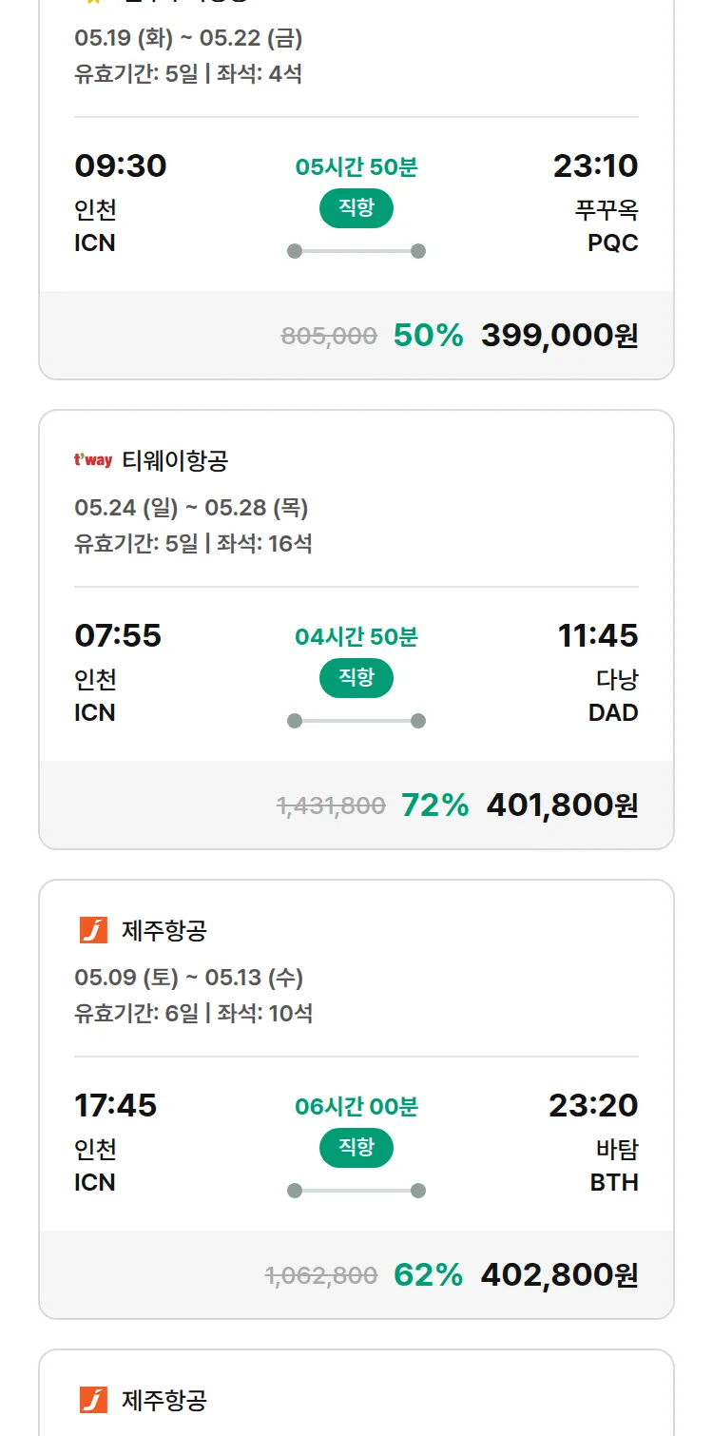The image size is (713, 1436).
Task: Click the 62% discount label
Action: [x=428, y=1275]
